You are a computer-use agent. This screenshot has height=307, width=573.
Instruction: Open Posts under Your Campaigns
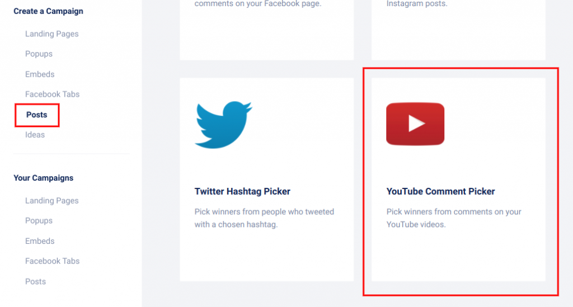click(35, 282)
